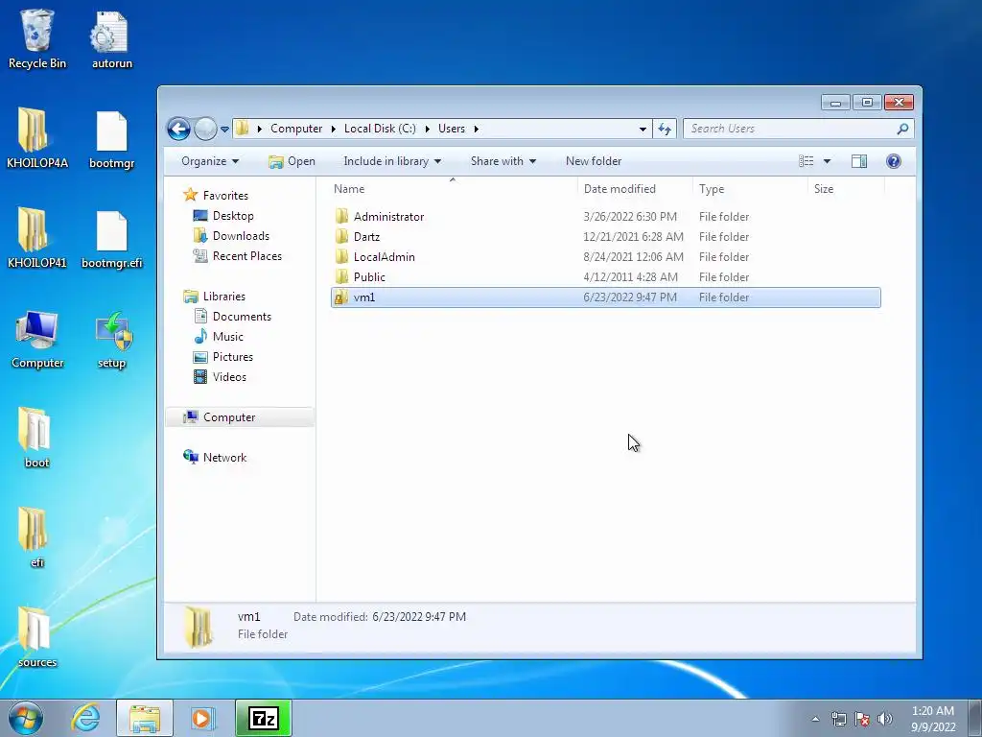
Task: Click the Windows Start button
Action: pos(26,718)
